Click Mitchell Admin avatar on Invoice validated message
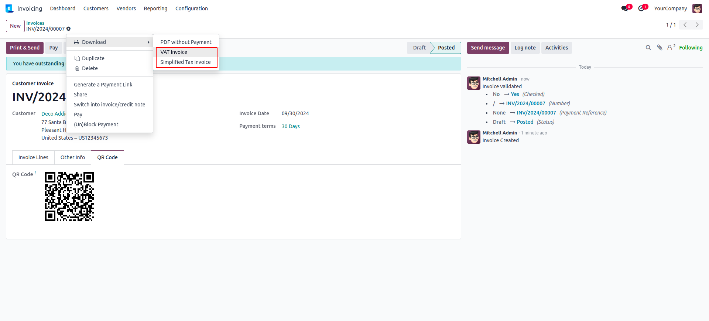The height and width of the screenshot is (321, 709). coord(474,83)
